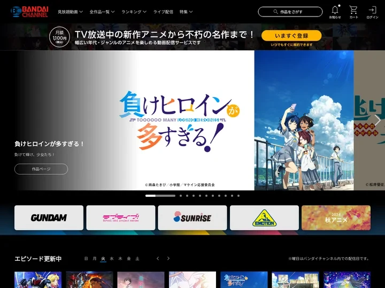Open the カート shopping cart

coord(353,12)
